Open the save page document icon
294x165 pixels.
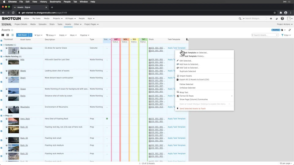pyautogui.click(x=282, y=30)
